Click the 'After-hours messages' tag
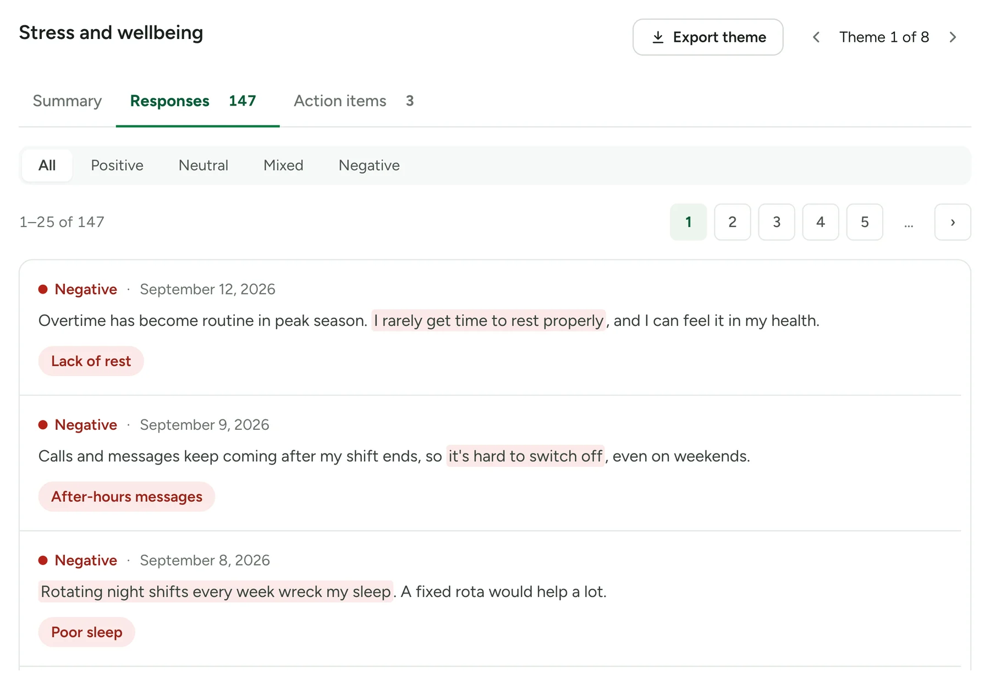Viewport: 990px width, 675px height. (x=127, y=497)
